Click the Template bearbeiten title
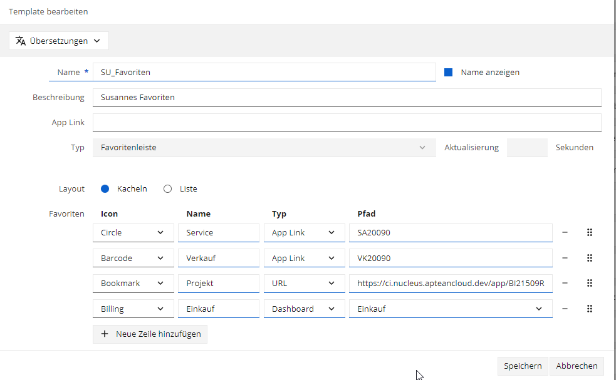 click(x=48, y=11)
